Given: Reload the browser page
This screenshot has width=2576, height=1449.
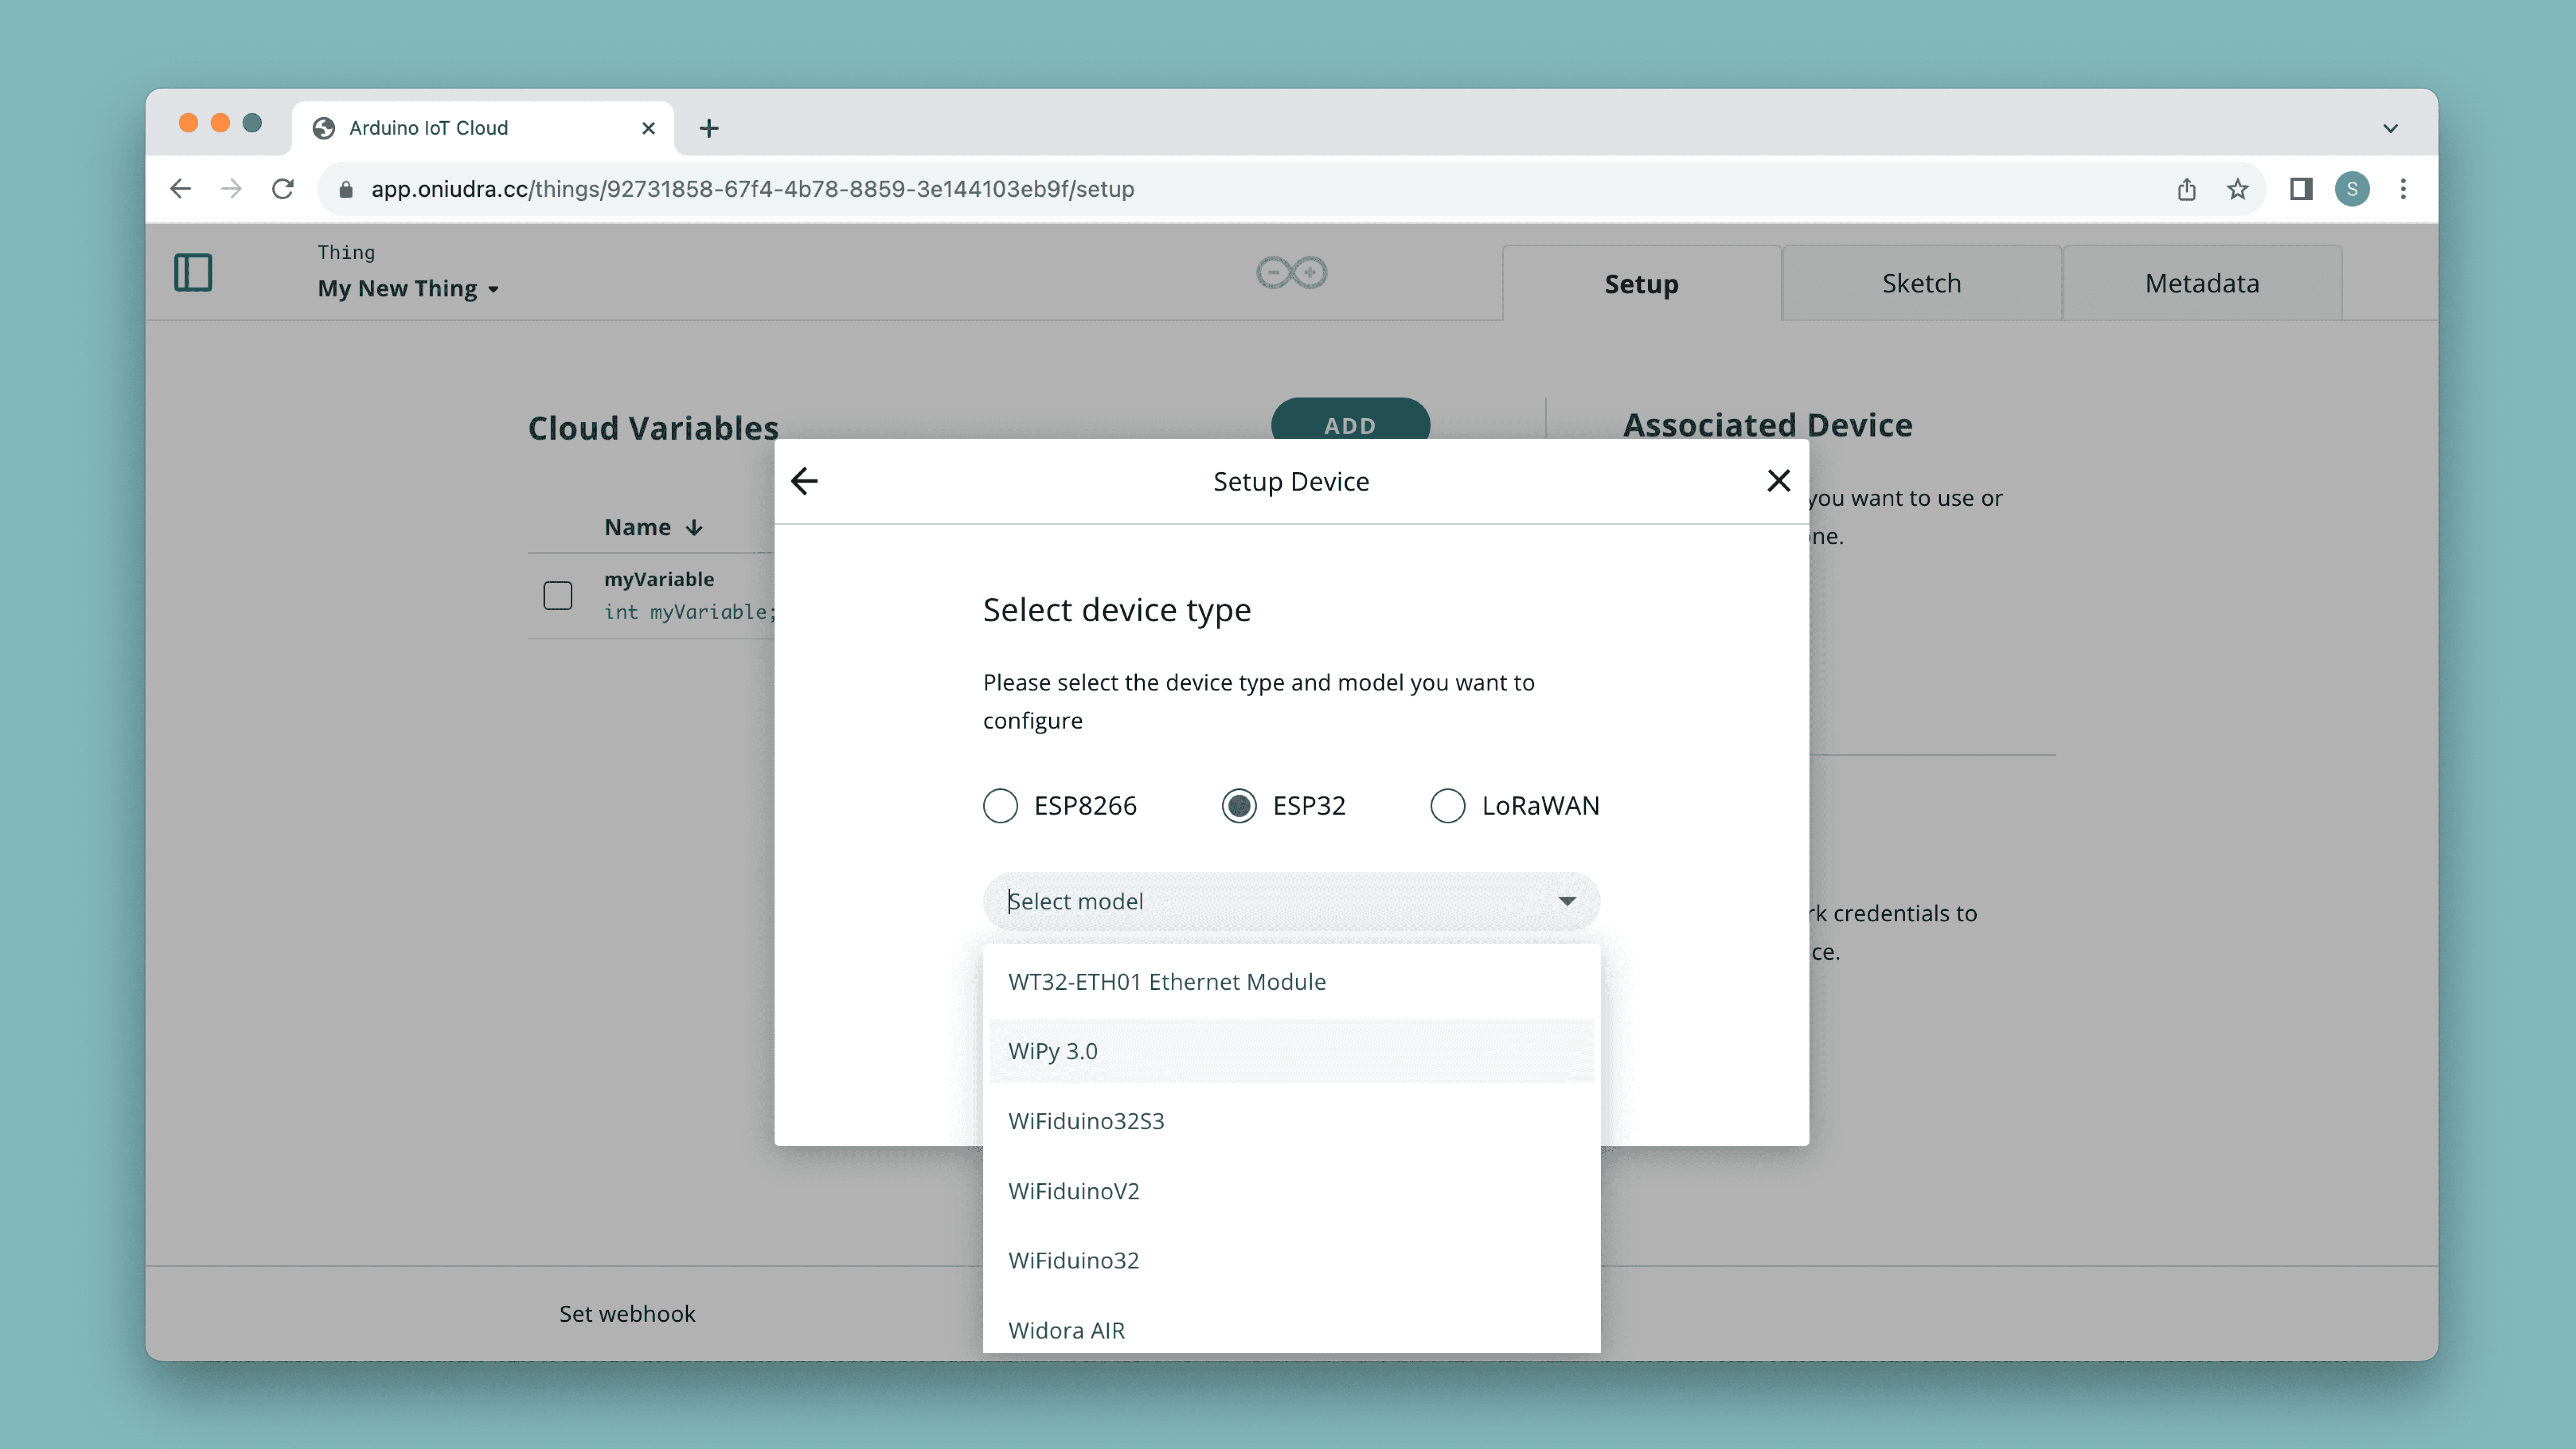Looking at the screenshot, I should point(283,189).
